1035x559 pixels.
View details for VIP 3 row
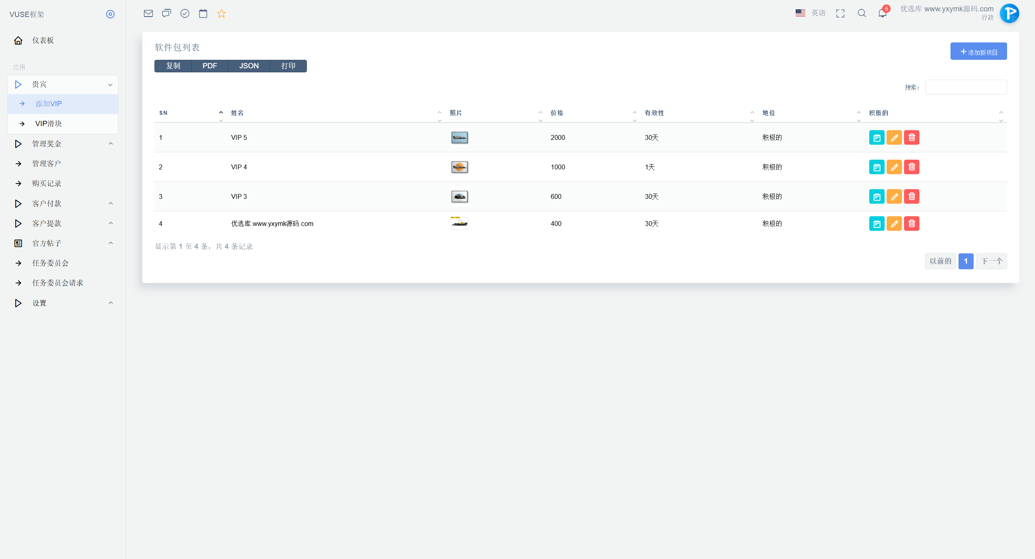point(877,196)
